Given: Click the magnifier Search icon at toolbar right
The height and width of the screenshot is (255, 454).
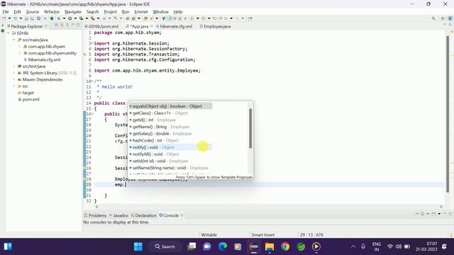Looking at the screenshot, I should 433,18.
